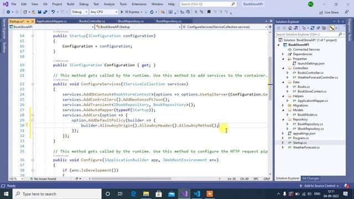The image size is (354, 199).
Task: Toggle pin on Startup.cs tab
Action: pyautogui.click(x=28, y=21)
